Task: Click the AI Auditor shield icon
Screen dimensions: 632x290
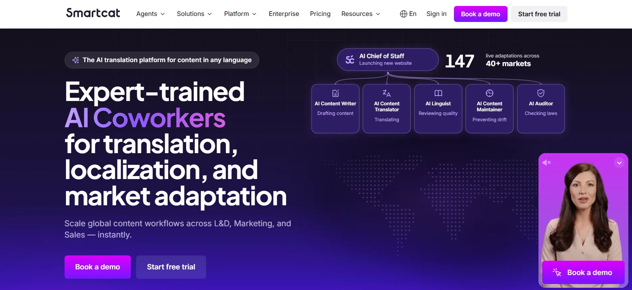Action: pyautogui.click(x=541, y=93)
